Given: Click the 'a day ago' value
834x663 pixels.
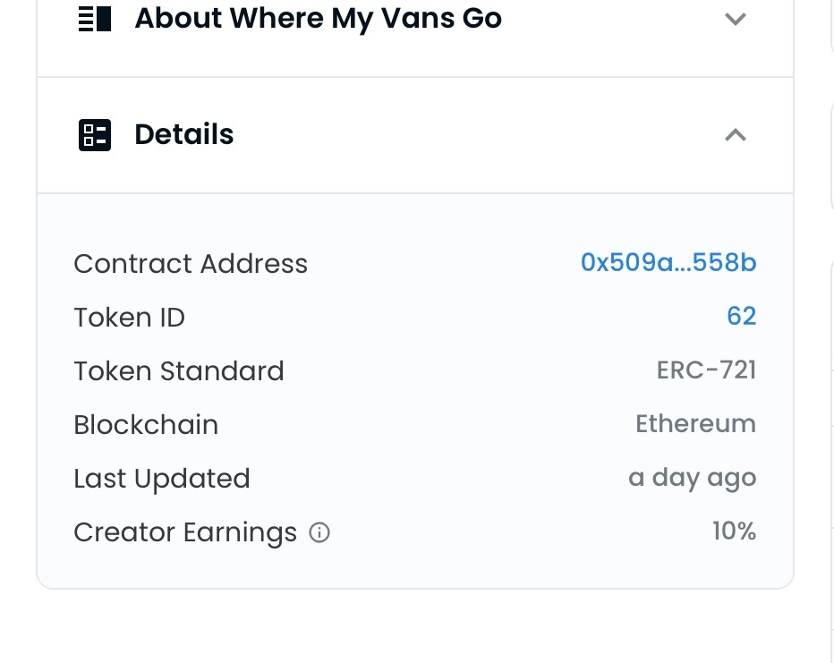Looking at the screenshot, I should click(x=692, y=478).
